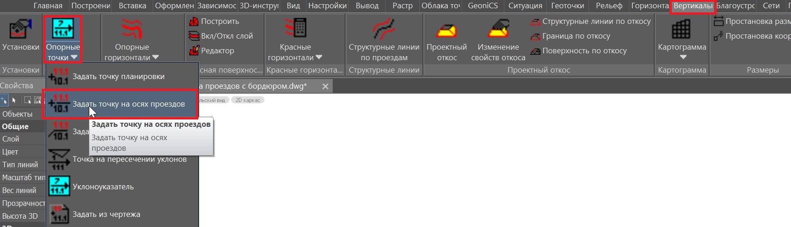Click the Проектный откос icon
Viewport: 791px width, 227px height.
pyautogui.click(x=446, y=30)
